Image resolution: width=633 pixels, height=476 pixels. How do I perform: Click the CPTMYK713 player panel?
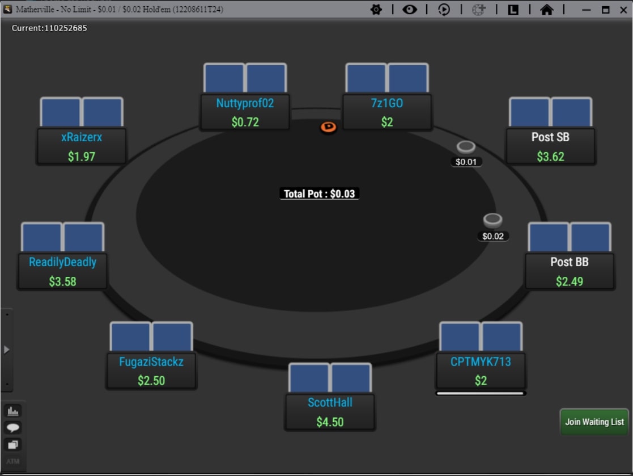[x=481, y=370]
